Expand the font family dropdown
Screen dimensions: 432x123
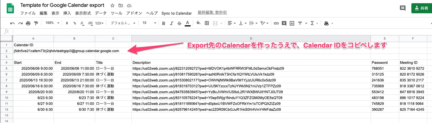[123, 23]
